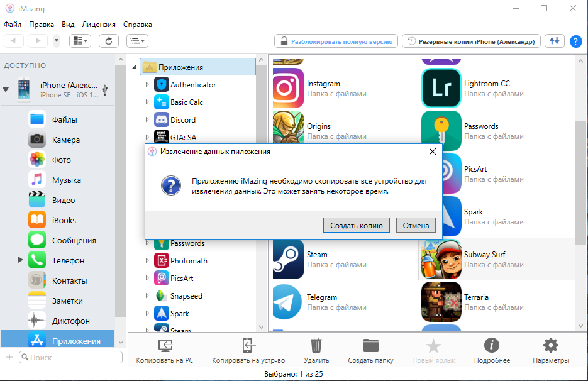Open the Правка menu
Image resolution: width=588 pixels, height=381 pixels.
click(42, 25)
